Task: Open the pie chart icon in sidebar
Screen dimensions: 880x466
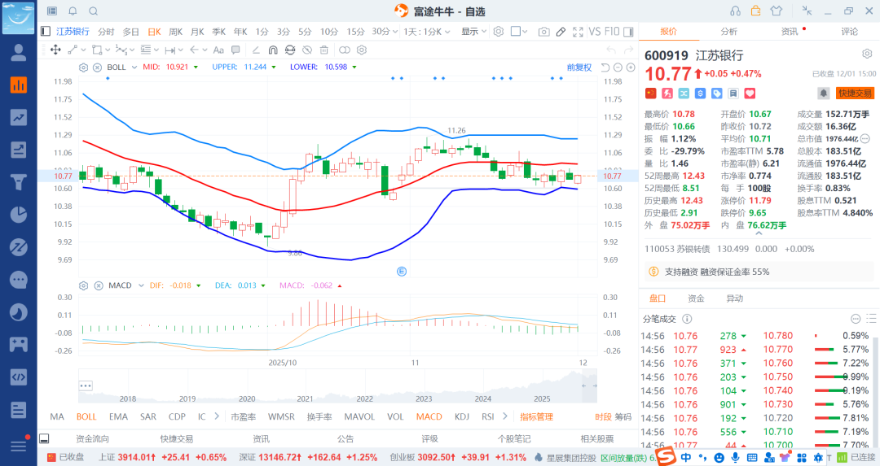Action: [x=19, y=215]
